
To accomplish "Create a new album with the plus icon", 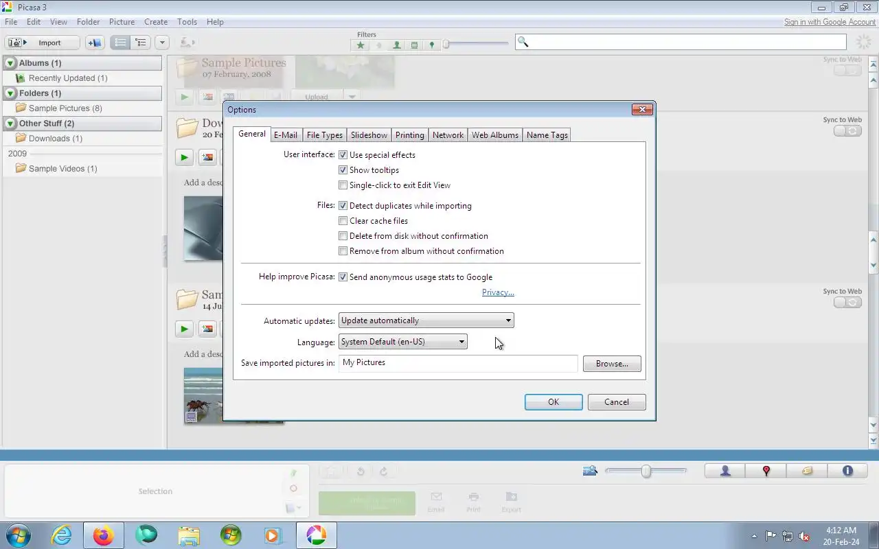I will tap(94, 43).
